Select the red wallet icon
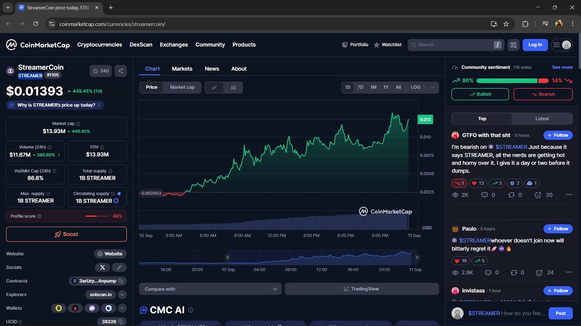The width and height of the screenshot is (581, 326). coord(75,308)
